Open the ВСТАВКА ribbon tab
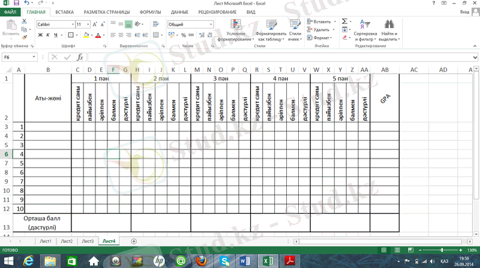The width and height of the screenshot is (480, 268). click(65, 11)
